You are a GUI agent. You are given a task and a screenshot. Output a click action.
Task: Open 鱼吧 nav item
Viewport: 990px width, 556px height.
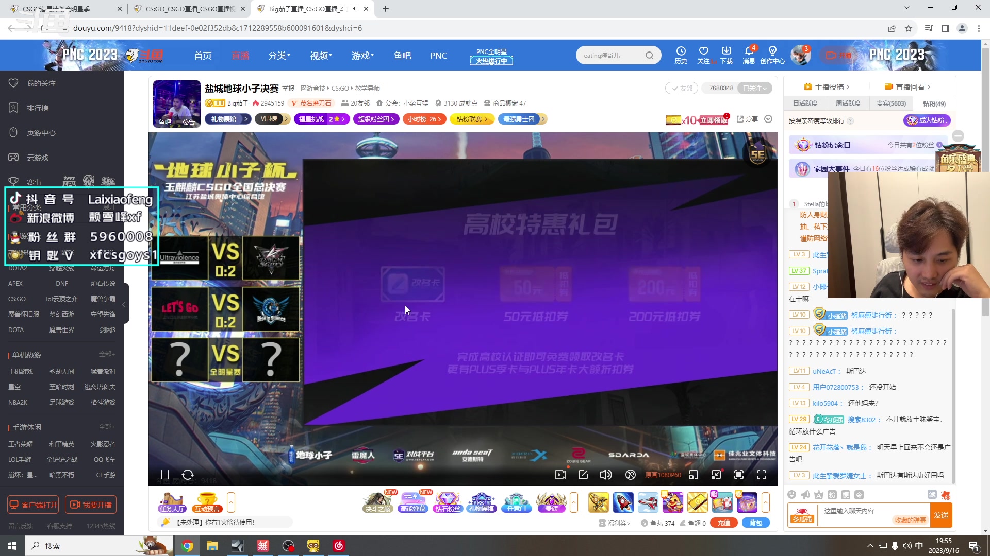[402, 56]
